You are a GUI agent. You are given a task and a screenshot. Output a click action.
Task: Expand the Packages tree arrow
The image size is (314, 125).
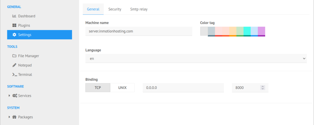(x=10, y=117)
